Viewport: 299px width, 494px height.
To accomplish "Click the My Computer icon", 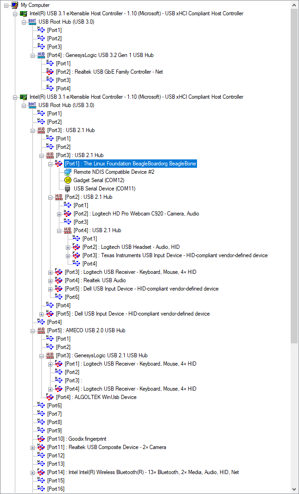I will 14,5.
